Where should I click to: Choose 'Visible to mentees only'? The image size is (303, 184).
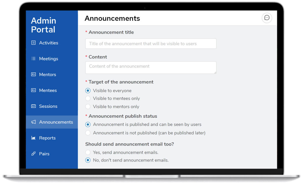click(88, 98)
